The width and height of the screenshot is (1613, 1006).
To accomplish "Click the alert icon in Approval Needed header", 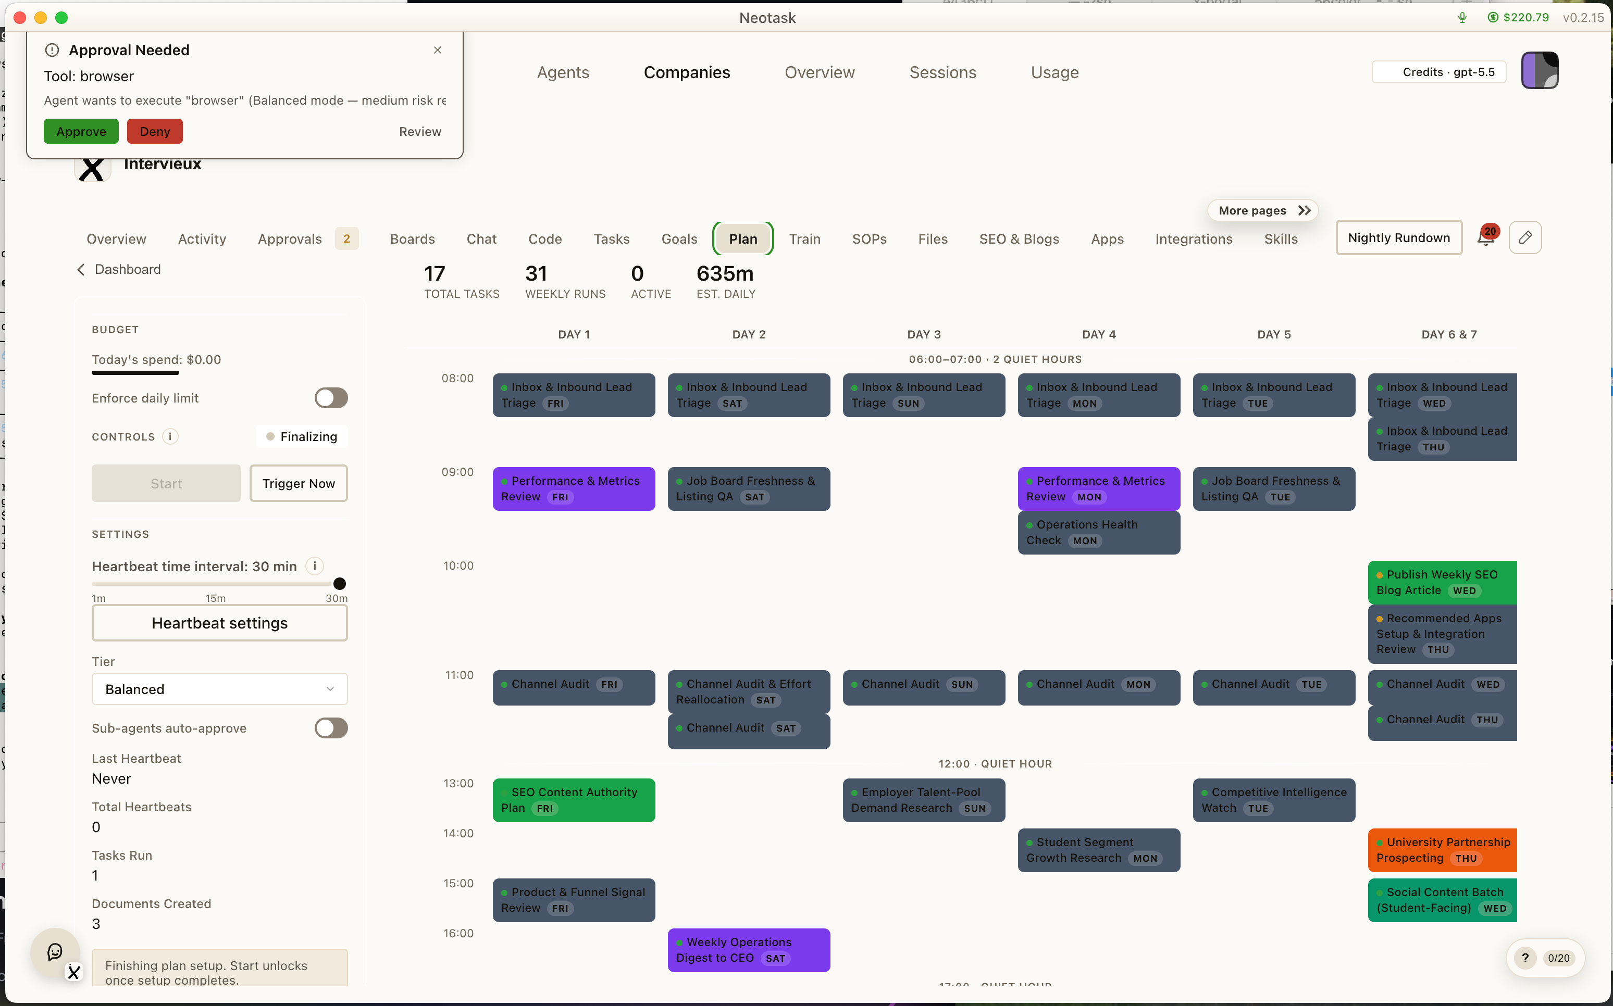I will pos(52,51).
